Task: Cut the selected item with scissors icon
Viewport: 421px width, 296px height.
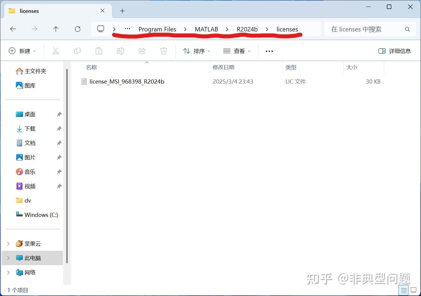Action: pos(56,51)
